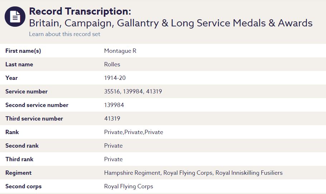
Task: Click the record set title text
Action: tap(171, 23)
